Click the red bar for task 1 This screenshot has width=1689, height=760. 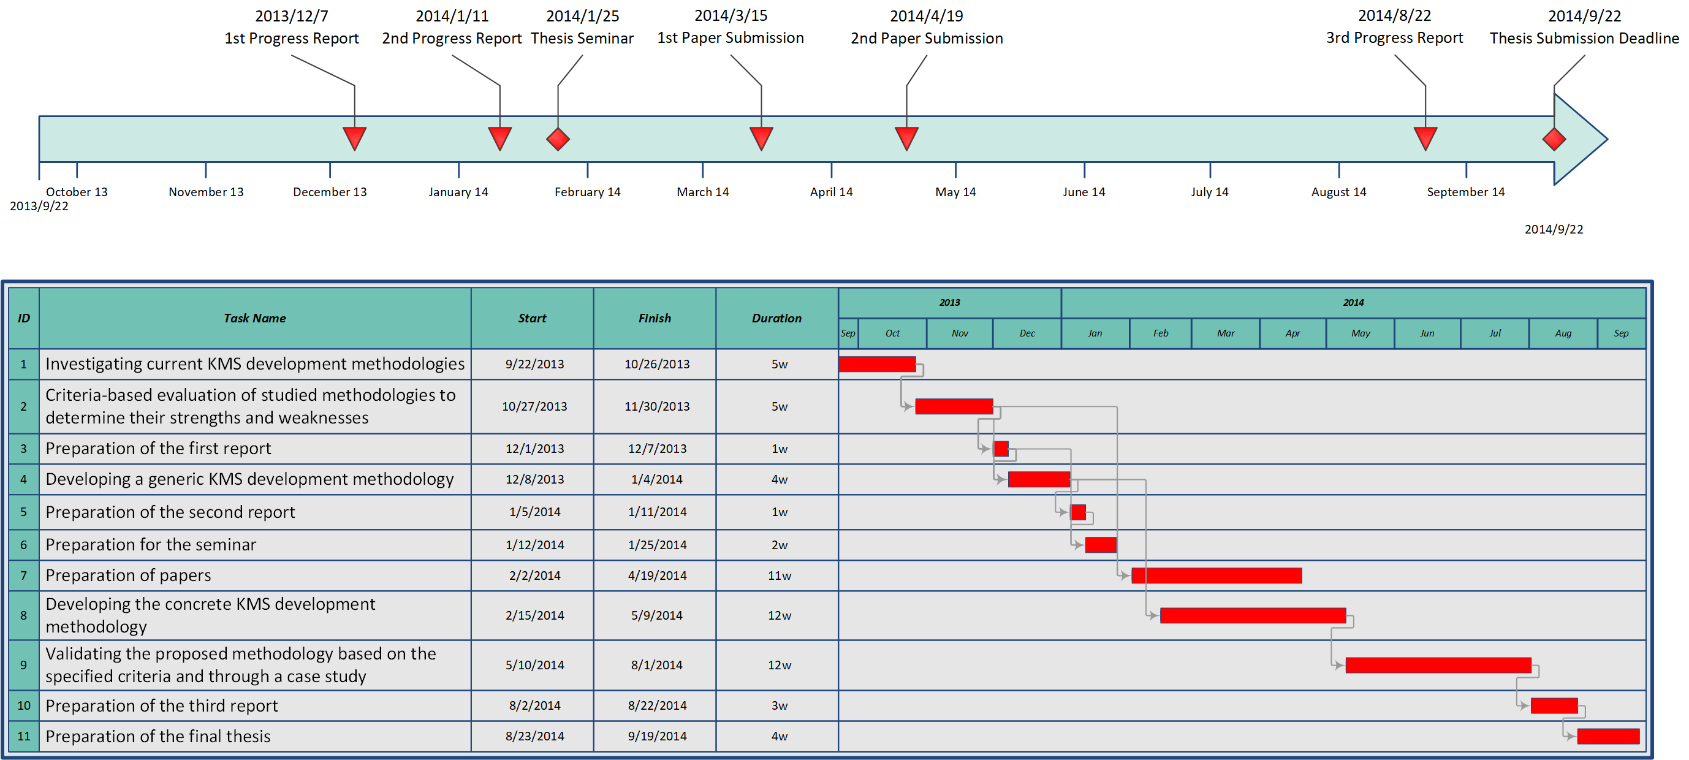coord(876,364)
